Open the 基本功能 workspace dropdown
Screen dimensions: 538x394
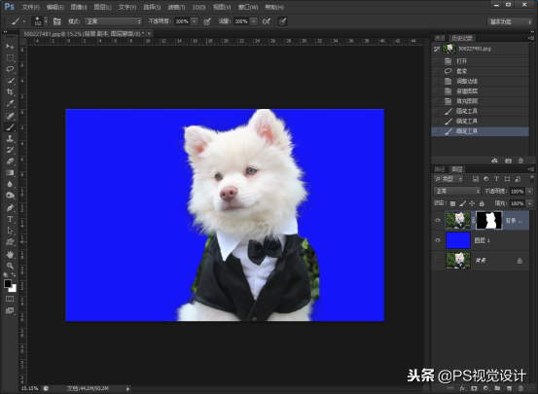pyautogui.click(x=510, y=22)
